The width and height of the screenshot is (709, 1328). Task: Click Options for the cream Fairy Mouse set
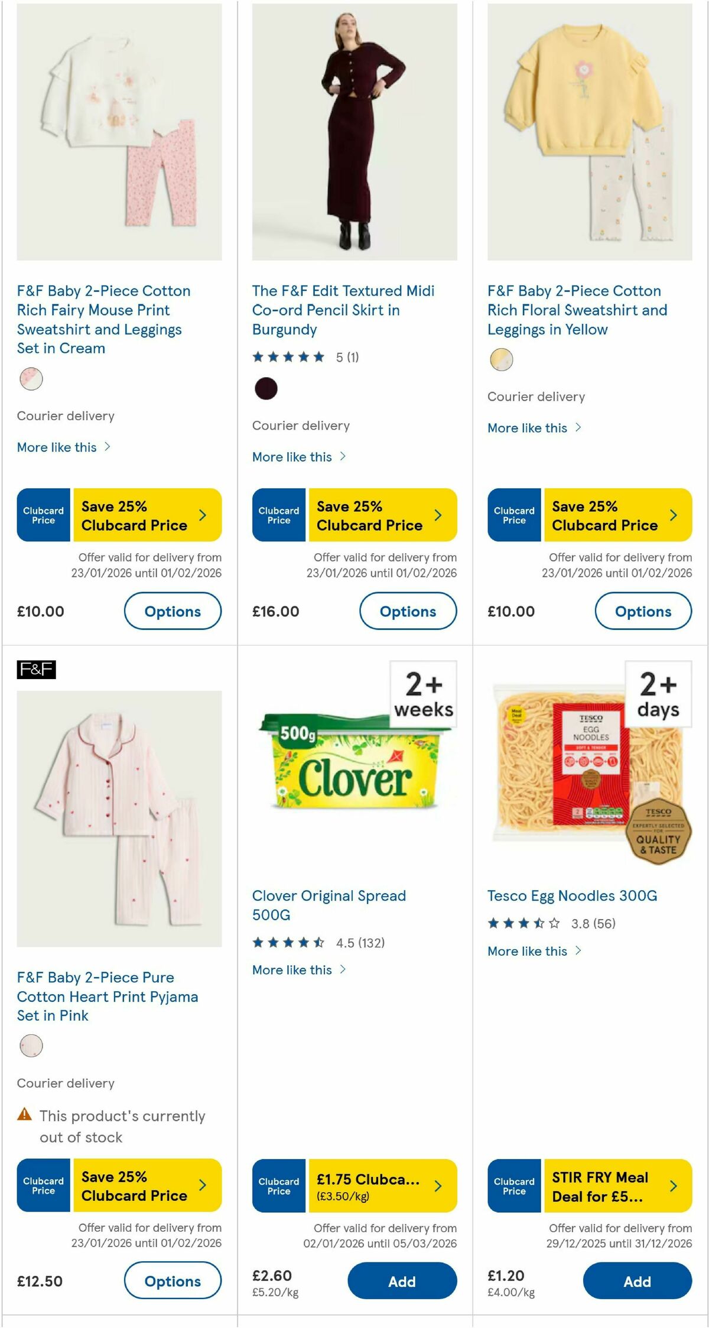pos(173,611)
